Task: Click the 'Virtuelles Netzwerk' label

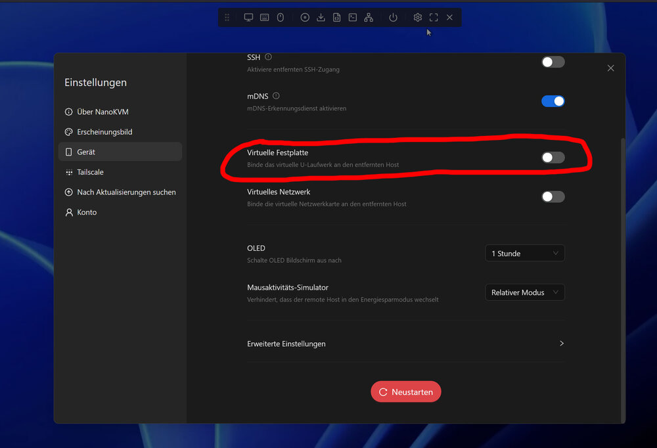Action: click(279, 192)
